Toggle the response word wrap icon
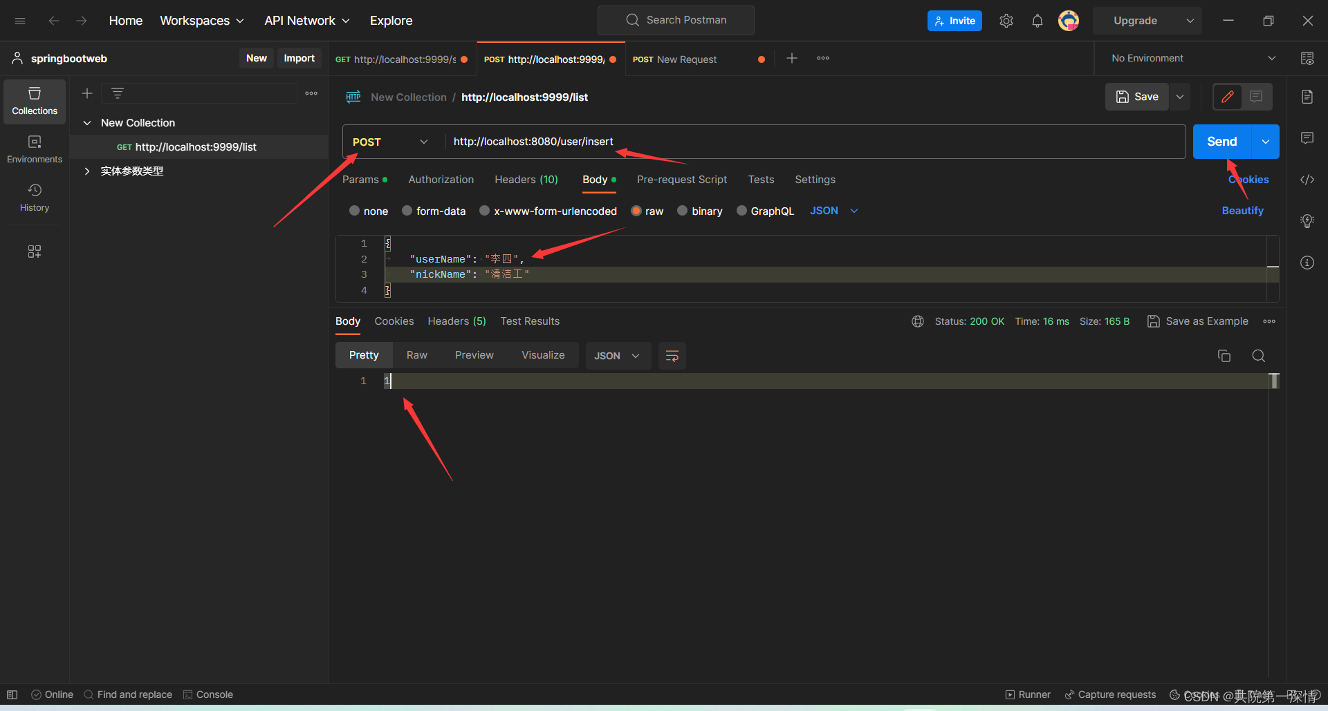Image resolution: width=1328 pixels, height=711 pixels. [x=672, y=356]
